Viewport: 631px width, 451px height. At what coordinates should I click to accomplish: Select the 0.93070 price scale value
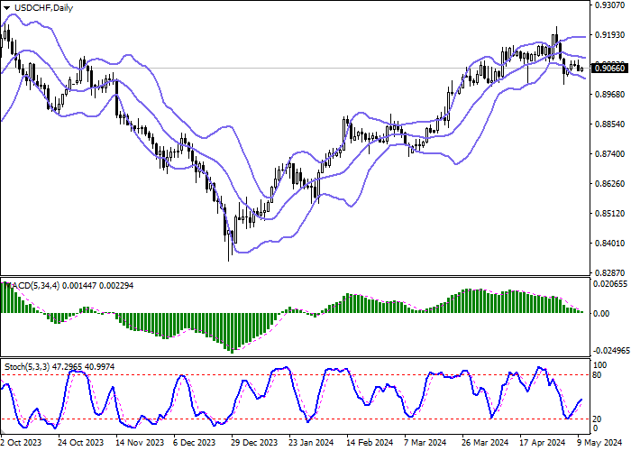click(610, 5)
